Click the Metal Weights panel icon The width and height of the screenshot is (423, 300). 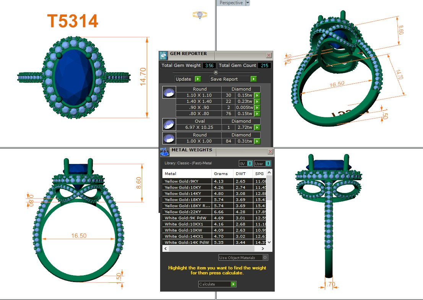pyautogui.click(x=165, y=152)
